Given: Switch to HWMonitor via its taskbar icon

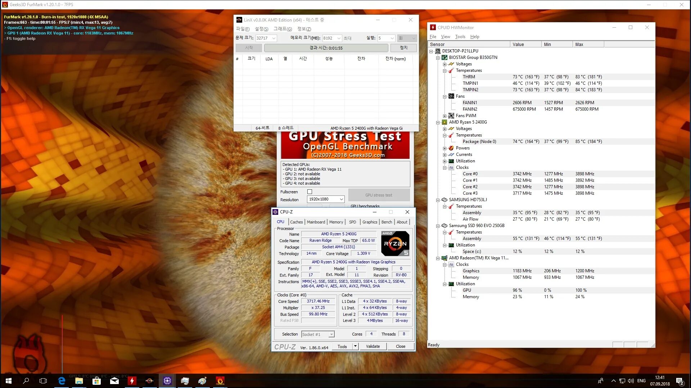Looking at the screenshot, I should [x=132, y=381].
